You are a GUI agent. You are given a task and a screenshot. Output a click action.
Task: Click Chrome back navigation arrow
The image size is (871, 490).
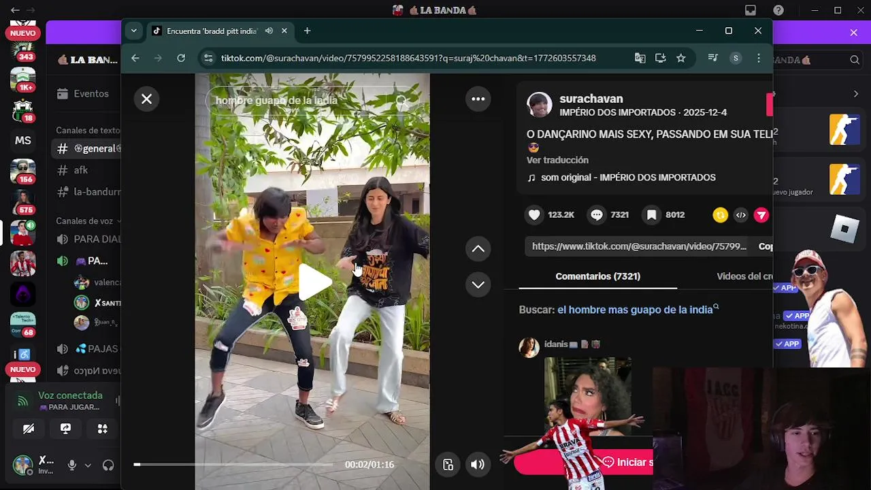135,59
